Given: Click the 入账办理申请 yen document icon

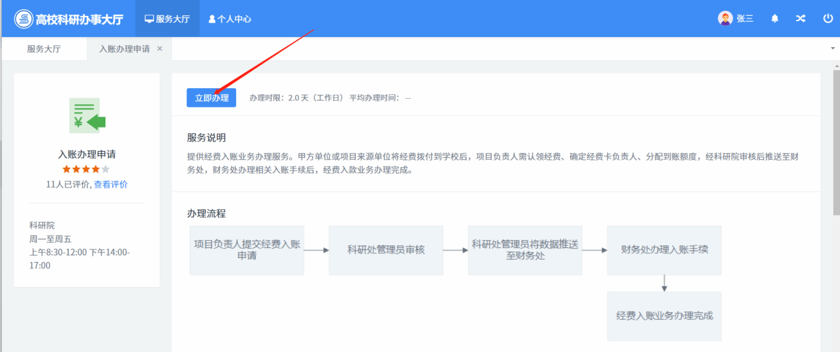Looking at the screenshot, I should pyautogui.click(x=87, y=116).
